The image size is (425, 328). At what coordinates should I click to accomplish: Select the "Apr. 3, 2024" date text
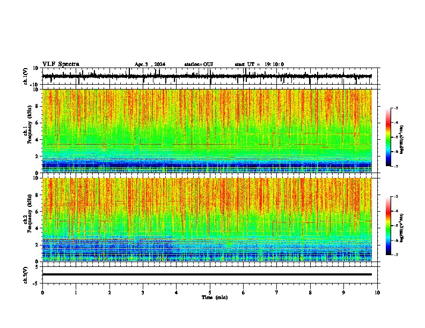pyautogui.click(x=150, y=64)
